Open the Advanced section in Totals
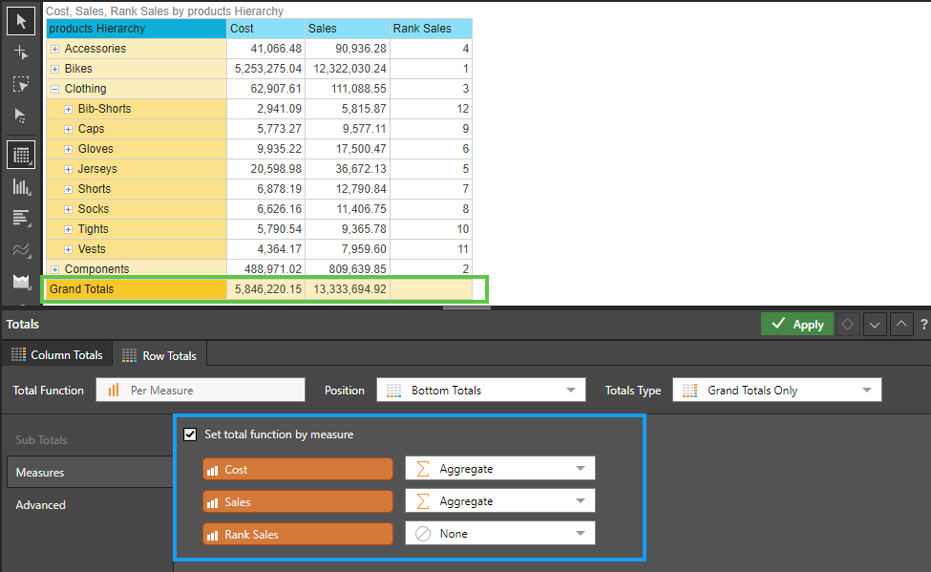This screenshot has width=931, height=572. point(41,505)
